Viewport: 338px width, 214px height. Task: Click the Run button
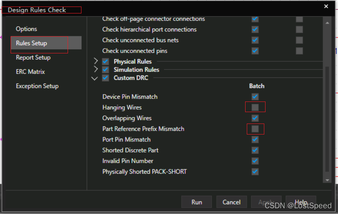coord(197,202)
